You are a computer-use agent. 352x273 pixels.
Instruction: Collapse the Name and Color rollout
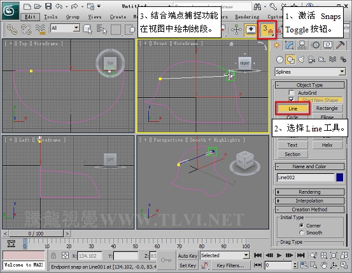(309, 166)
